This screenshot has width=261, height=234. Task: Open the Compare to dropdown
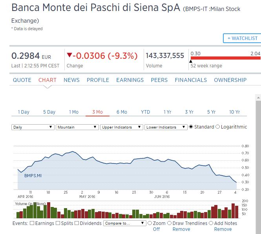click(x=124, y=223)
